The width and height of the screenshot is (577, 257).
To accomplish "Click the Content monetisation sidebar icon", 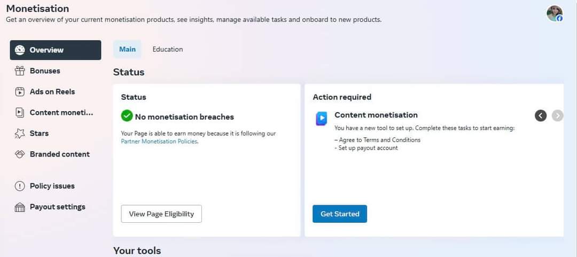I will 20,113.
